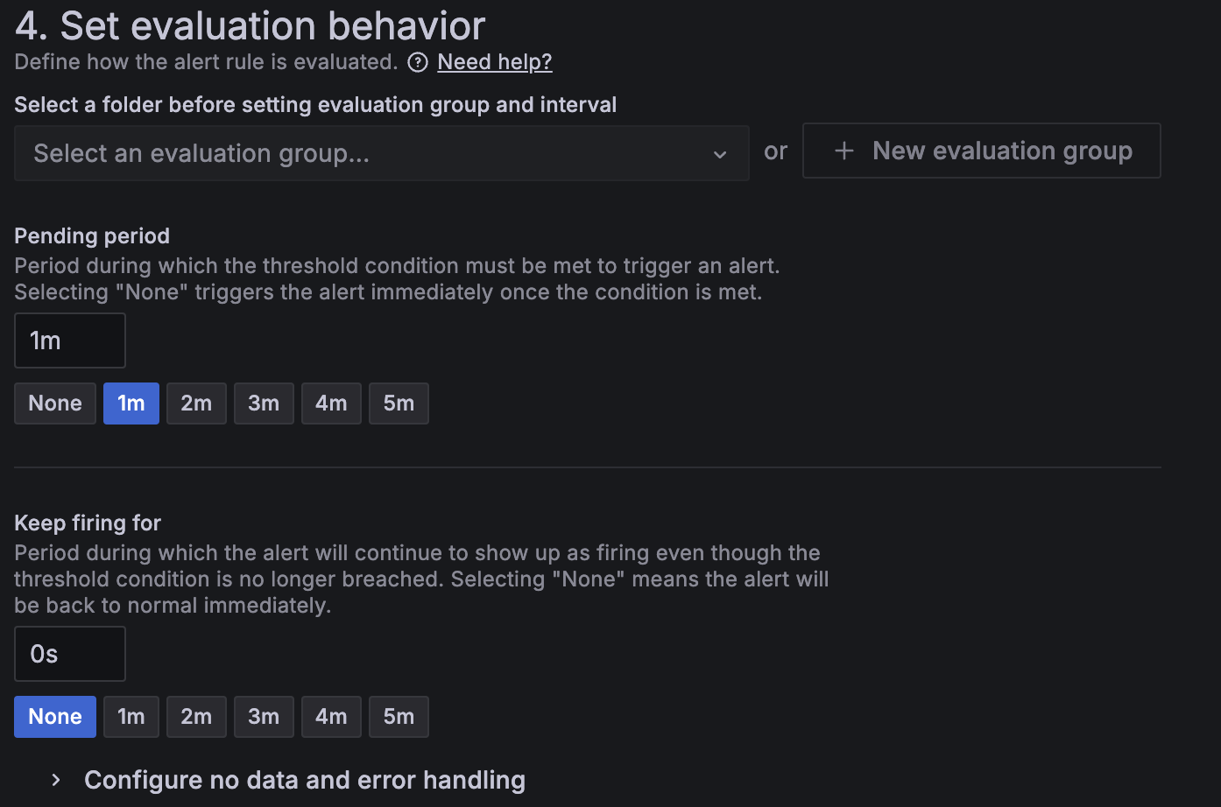The width and height of the screenshot is (1221, 807).
Task: Expand Configure no data and error handling
Action: coord(304,780)
